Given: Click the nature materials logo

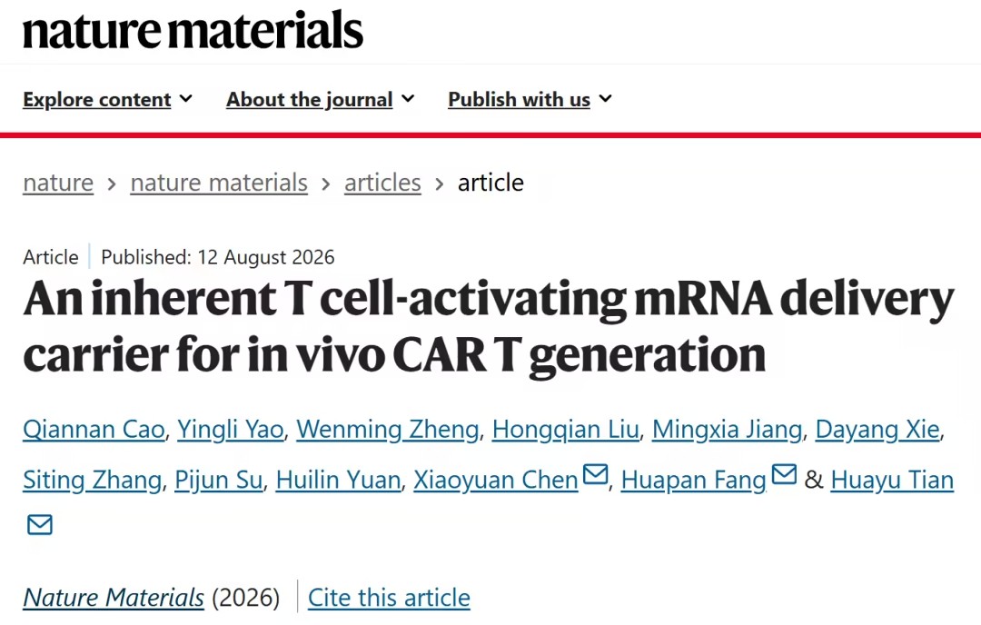Looking at the screenshot, I should (x=193, y=30).
